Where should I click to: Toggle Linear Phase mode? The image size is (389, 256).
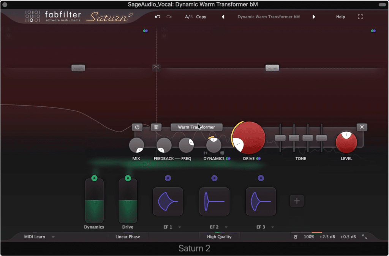[128, 237]
